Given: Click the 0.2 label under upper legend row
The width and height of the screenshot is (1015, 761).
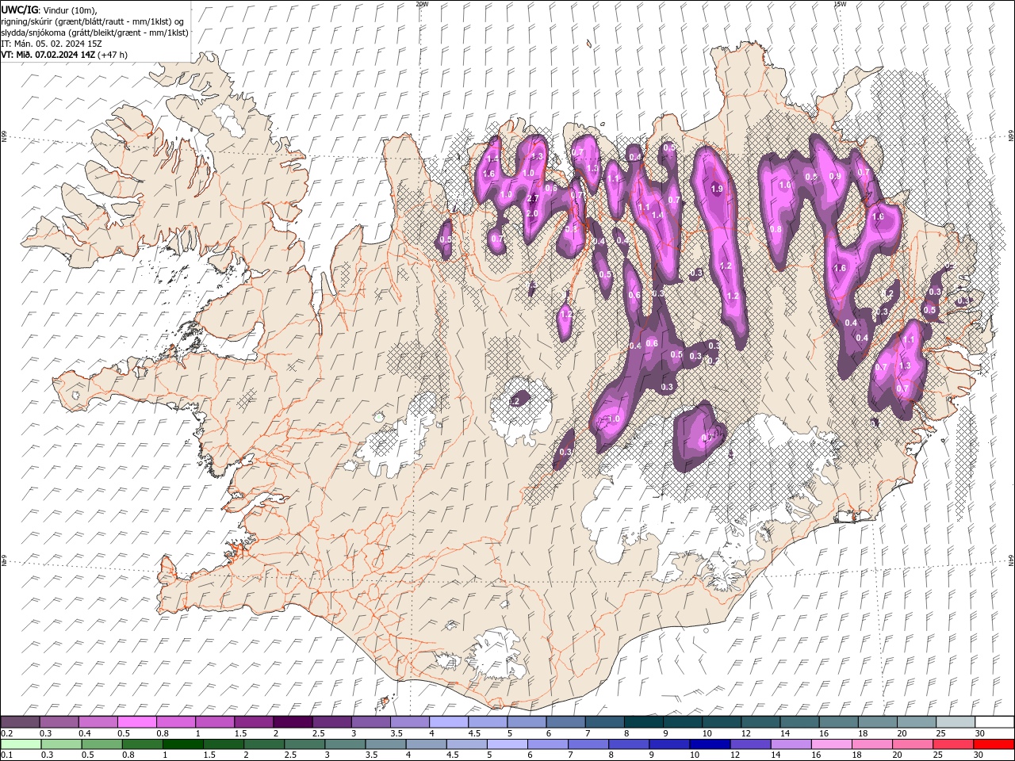Looking at the screenshot, I should click(x=6, y=733).
